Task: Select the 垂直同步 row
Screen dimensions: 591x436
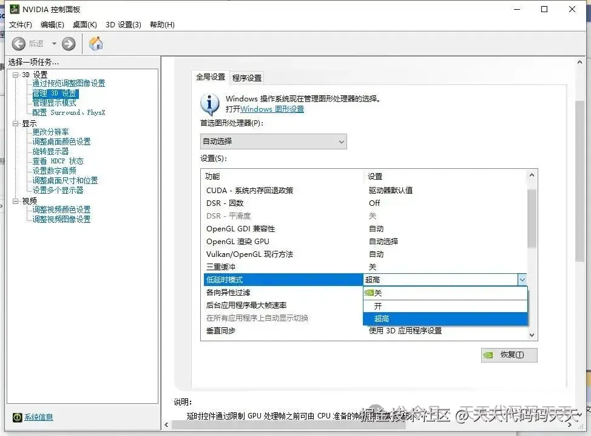Action: pos(366,331)
